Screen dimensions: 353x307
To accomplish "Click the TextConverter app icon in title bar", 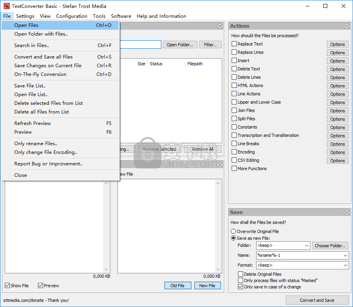I will click(7, 6).
